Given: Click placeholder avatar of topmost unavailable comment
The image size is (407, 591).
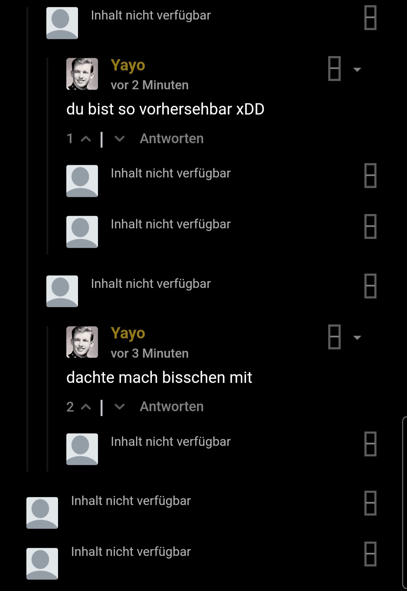Looking at the screenshot, I should (62, 23).
